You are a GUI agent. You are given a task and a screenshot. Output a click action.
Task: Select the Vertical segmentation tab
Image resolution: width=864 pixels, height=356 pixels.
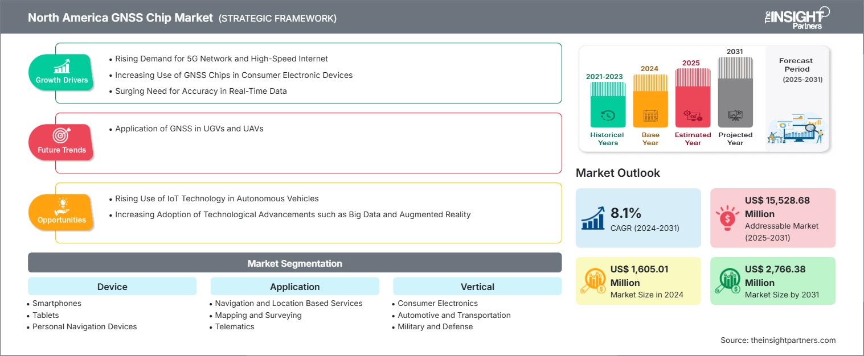click(477, 287)
